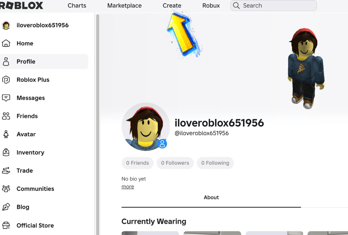
Task: Click the Inventory backpack icon
Action: coord(6,152)
